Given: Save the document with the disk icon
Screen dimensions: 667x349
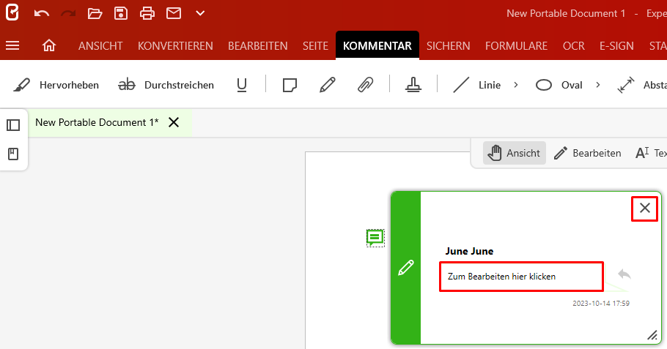Looking at the screenshot, I should 121,14.
